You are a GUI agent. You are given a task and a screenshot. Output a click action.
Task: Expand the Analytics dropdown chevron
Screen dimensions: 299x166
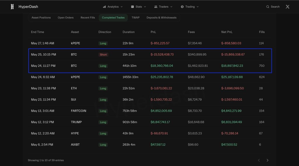(122, 7)
